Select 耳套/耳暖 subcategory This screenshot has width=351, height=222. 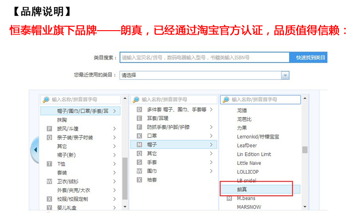coord(158,119)
